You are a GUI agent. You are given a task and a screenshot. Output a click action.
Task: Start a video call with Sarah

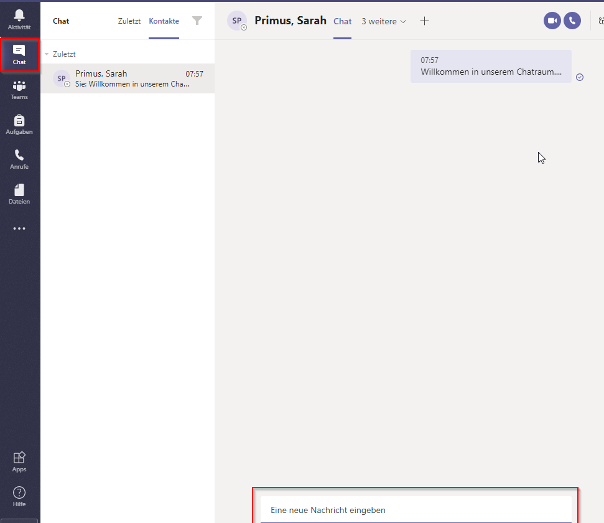point(552,21)
